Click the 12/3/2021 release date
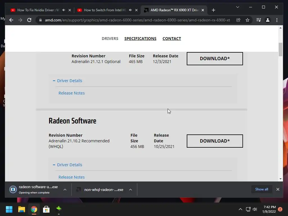 (162, 62)
